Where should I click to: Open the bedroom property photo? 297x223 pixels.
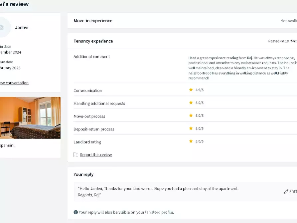(30, 118)
